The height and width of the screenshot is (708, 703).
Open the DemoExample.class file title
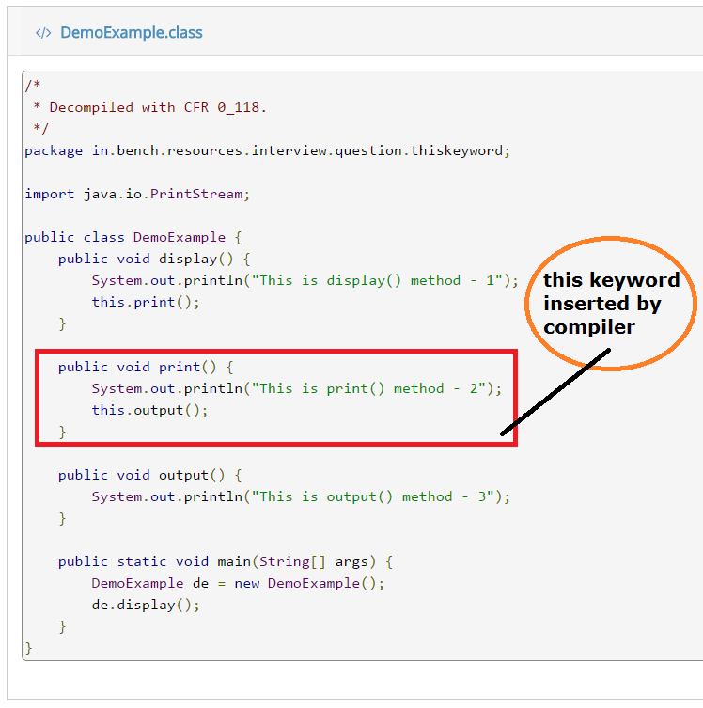pyautogui.click(x=131, y=33)
